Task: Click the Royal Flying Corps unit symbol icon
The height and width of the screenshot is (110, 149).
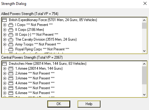Action: click(x=11, y=49)
